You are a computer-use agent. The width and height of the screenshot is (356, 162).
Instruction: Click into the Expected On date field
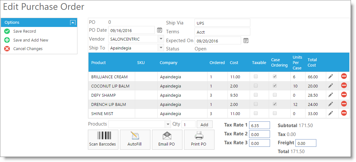tap(218, 41)
